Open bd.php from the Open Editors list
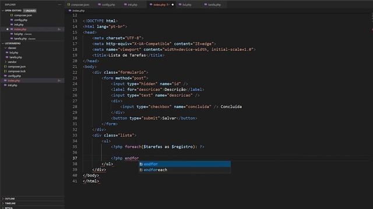The image size is (373, 209). pyautogui.click(x=19, y=34)
